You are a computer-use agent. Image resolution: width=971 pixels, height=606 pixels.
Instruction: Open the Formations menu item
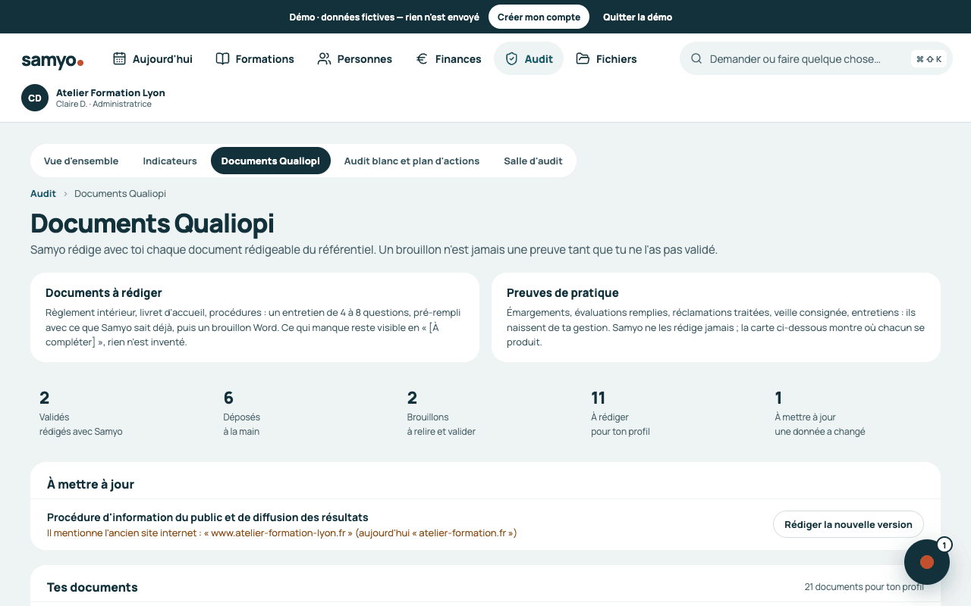[x=255, y=58]
